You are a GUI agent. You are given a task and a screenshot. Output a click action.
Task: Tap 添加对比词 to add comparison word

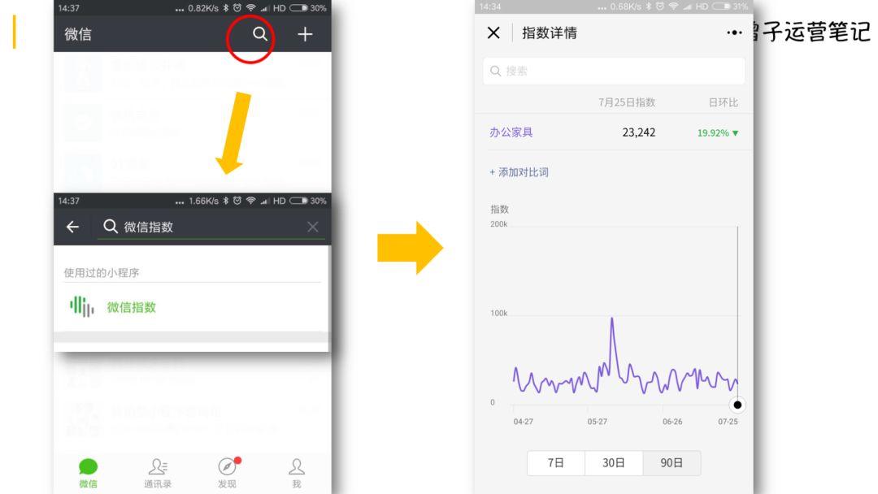coord(519,172)
